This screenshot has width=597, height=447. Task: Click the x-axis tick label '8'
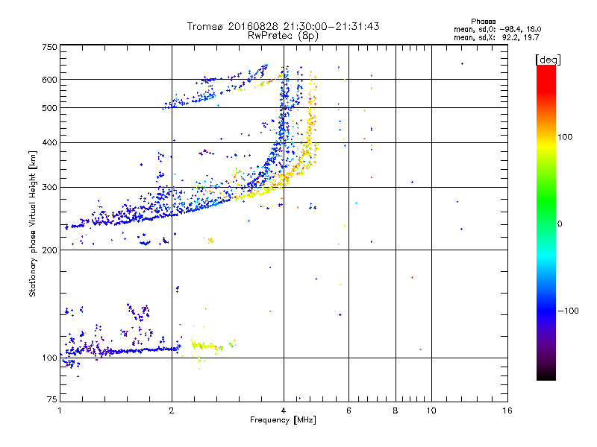[x=396, y=410]
